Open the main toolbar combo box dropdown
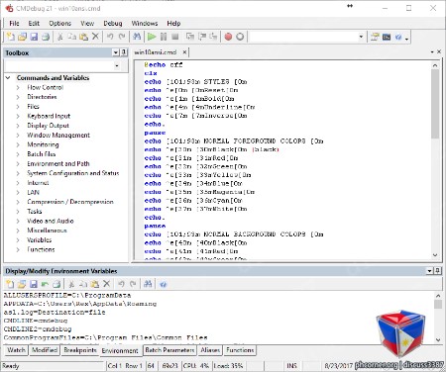 click(361, 37)
